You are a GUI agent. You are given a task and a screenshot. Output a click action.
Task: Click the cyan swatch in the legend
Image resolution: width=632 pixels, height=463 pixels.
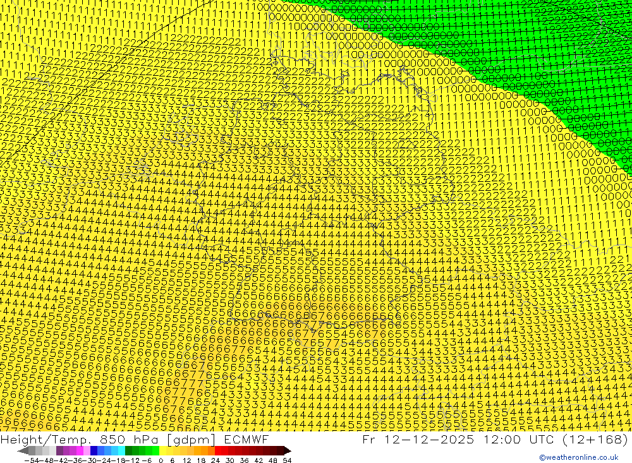tap(121, 451)
